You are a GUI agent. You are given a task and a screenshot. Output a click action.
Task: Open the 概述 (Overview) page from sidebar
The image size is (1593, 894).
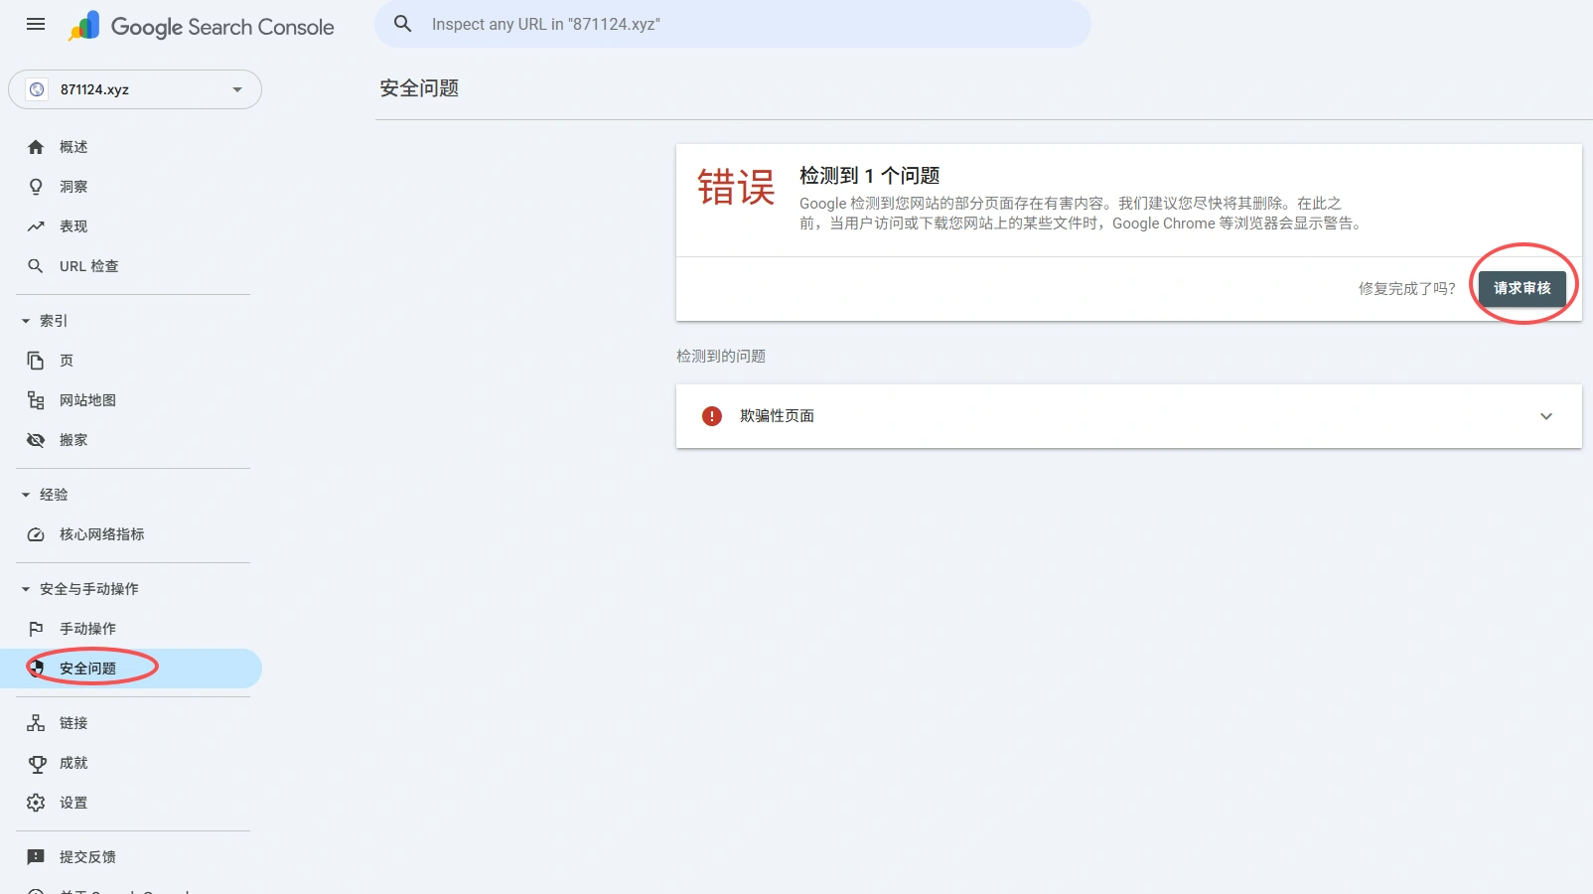click(72, 146)
